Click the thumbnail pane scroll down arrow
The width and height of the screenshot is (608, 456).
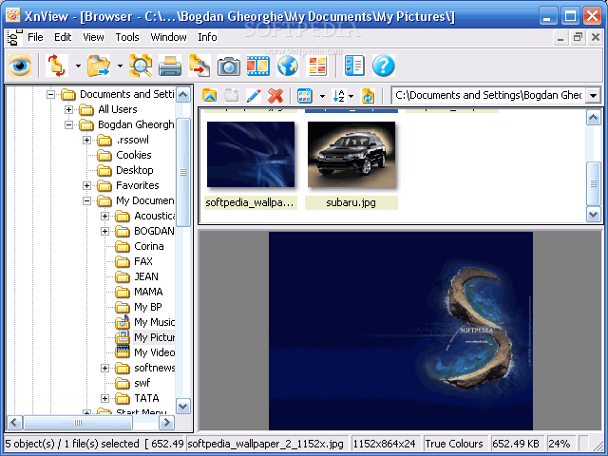click(x=593, y=214)
